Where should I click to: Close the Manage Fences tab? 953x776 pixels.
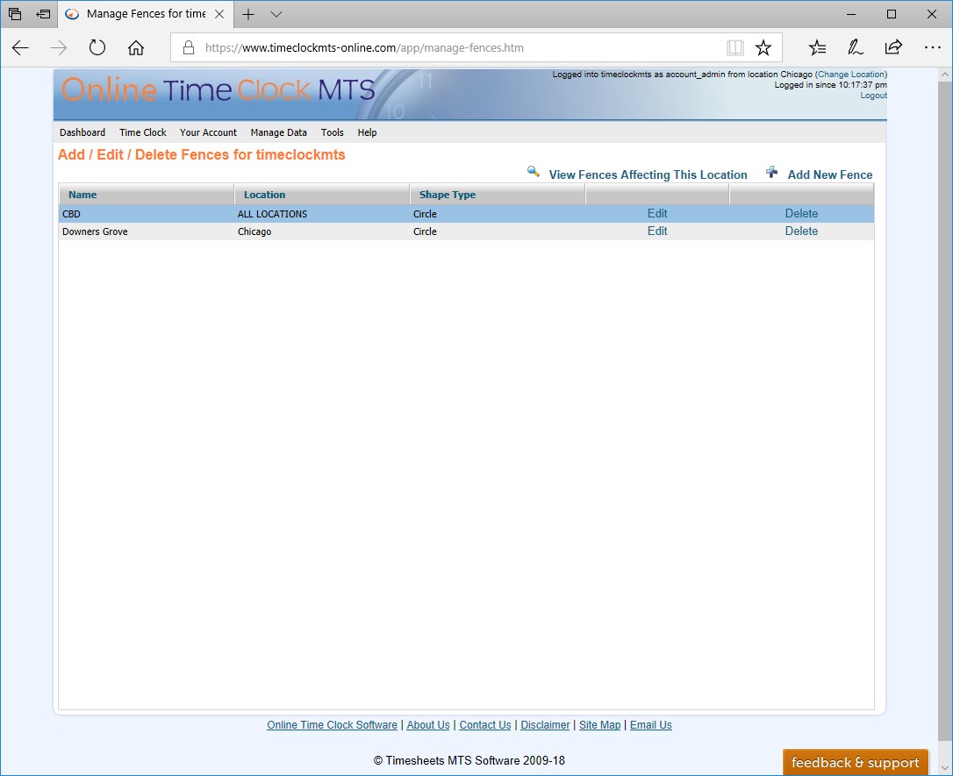[x=219, y=14]
